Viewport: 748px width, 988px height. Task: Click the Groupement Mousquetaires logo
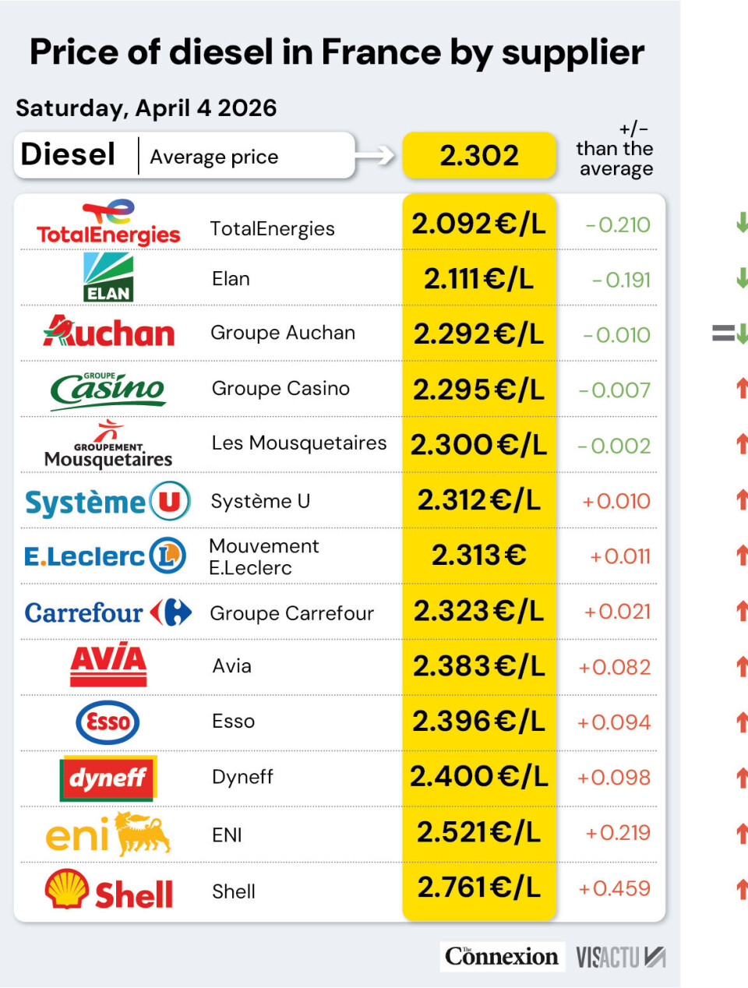[x=108, y=446]
